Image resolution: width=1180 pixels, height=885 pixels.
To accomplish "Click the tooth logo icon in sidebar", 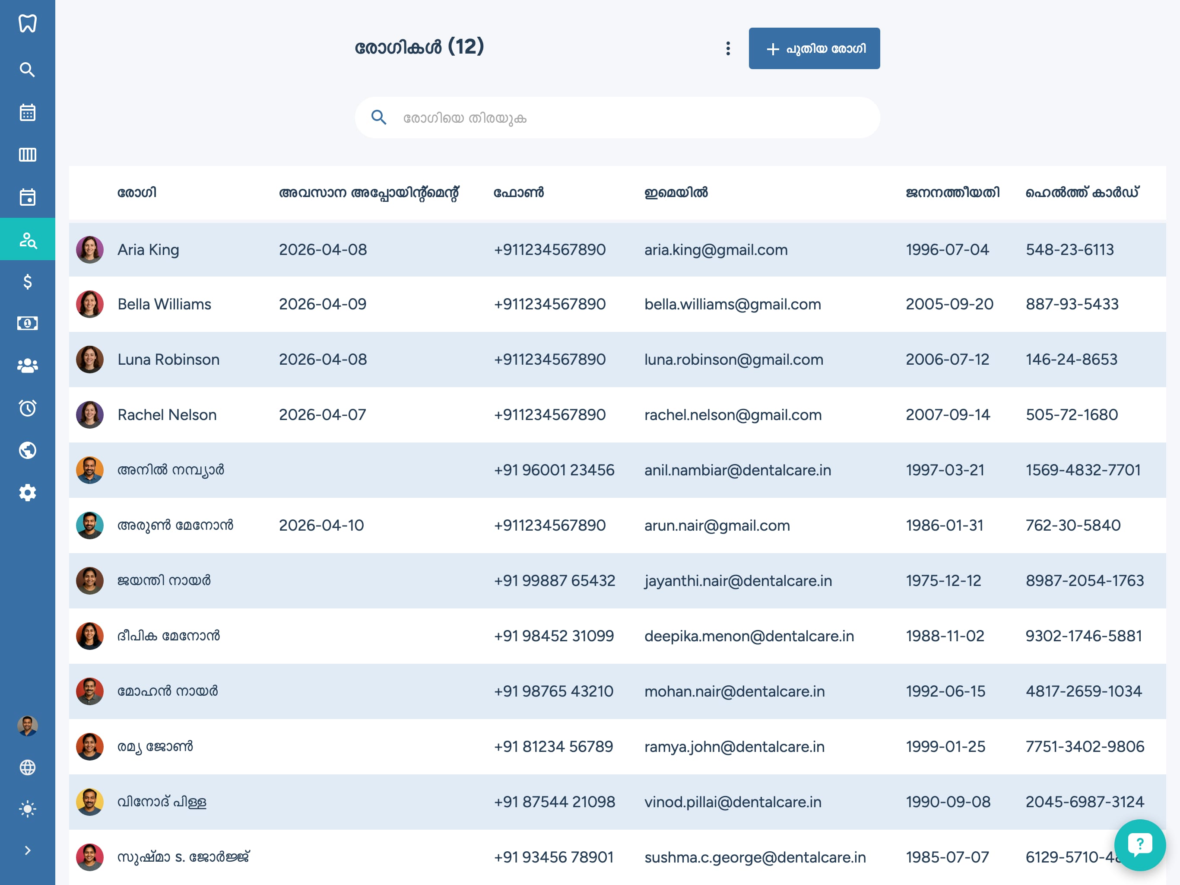I will [27, 23].
